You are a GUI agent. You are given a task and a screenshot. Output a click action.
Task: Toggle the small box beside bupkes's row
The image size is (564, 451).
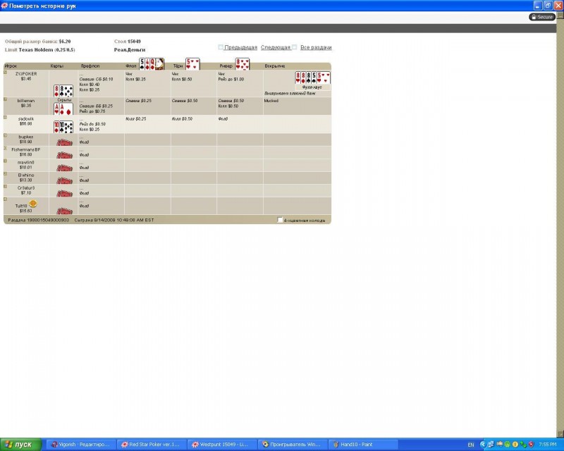[6, 135]
